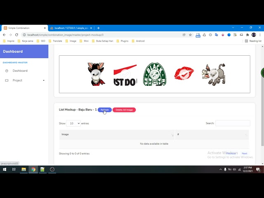This screenshot has width=264, height=198.
Task: Open the notification center icon
Action: [258, 170]
